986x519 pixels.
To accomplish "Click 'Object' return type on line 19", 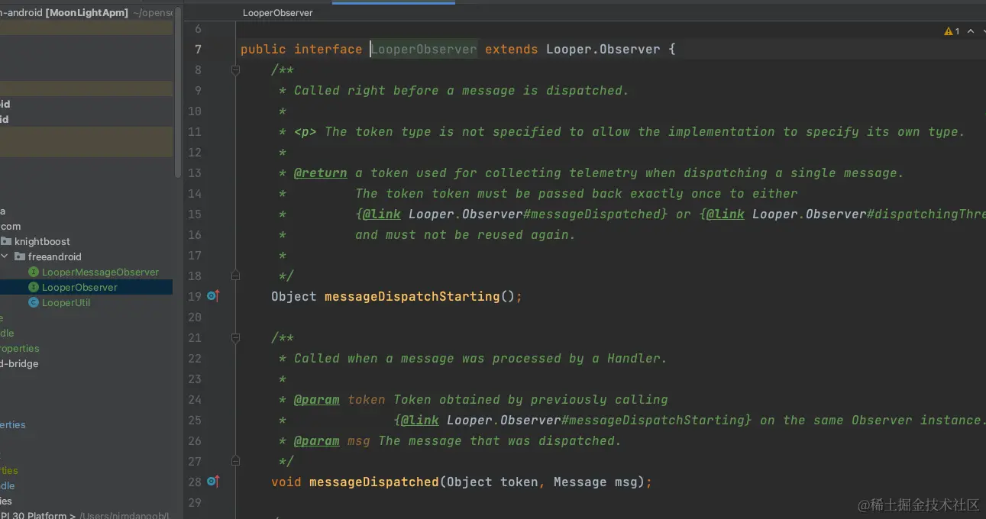I will [294, 296].
